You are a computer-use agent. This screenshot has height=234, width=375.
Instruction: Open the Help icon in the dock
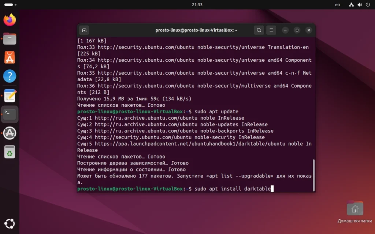pos(10,76)
